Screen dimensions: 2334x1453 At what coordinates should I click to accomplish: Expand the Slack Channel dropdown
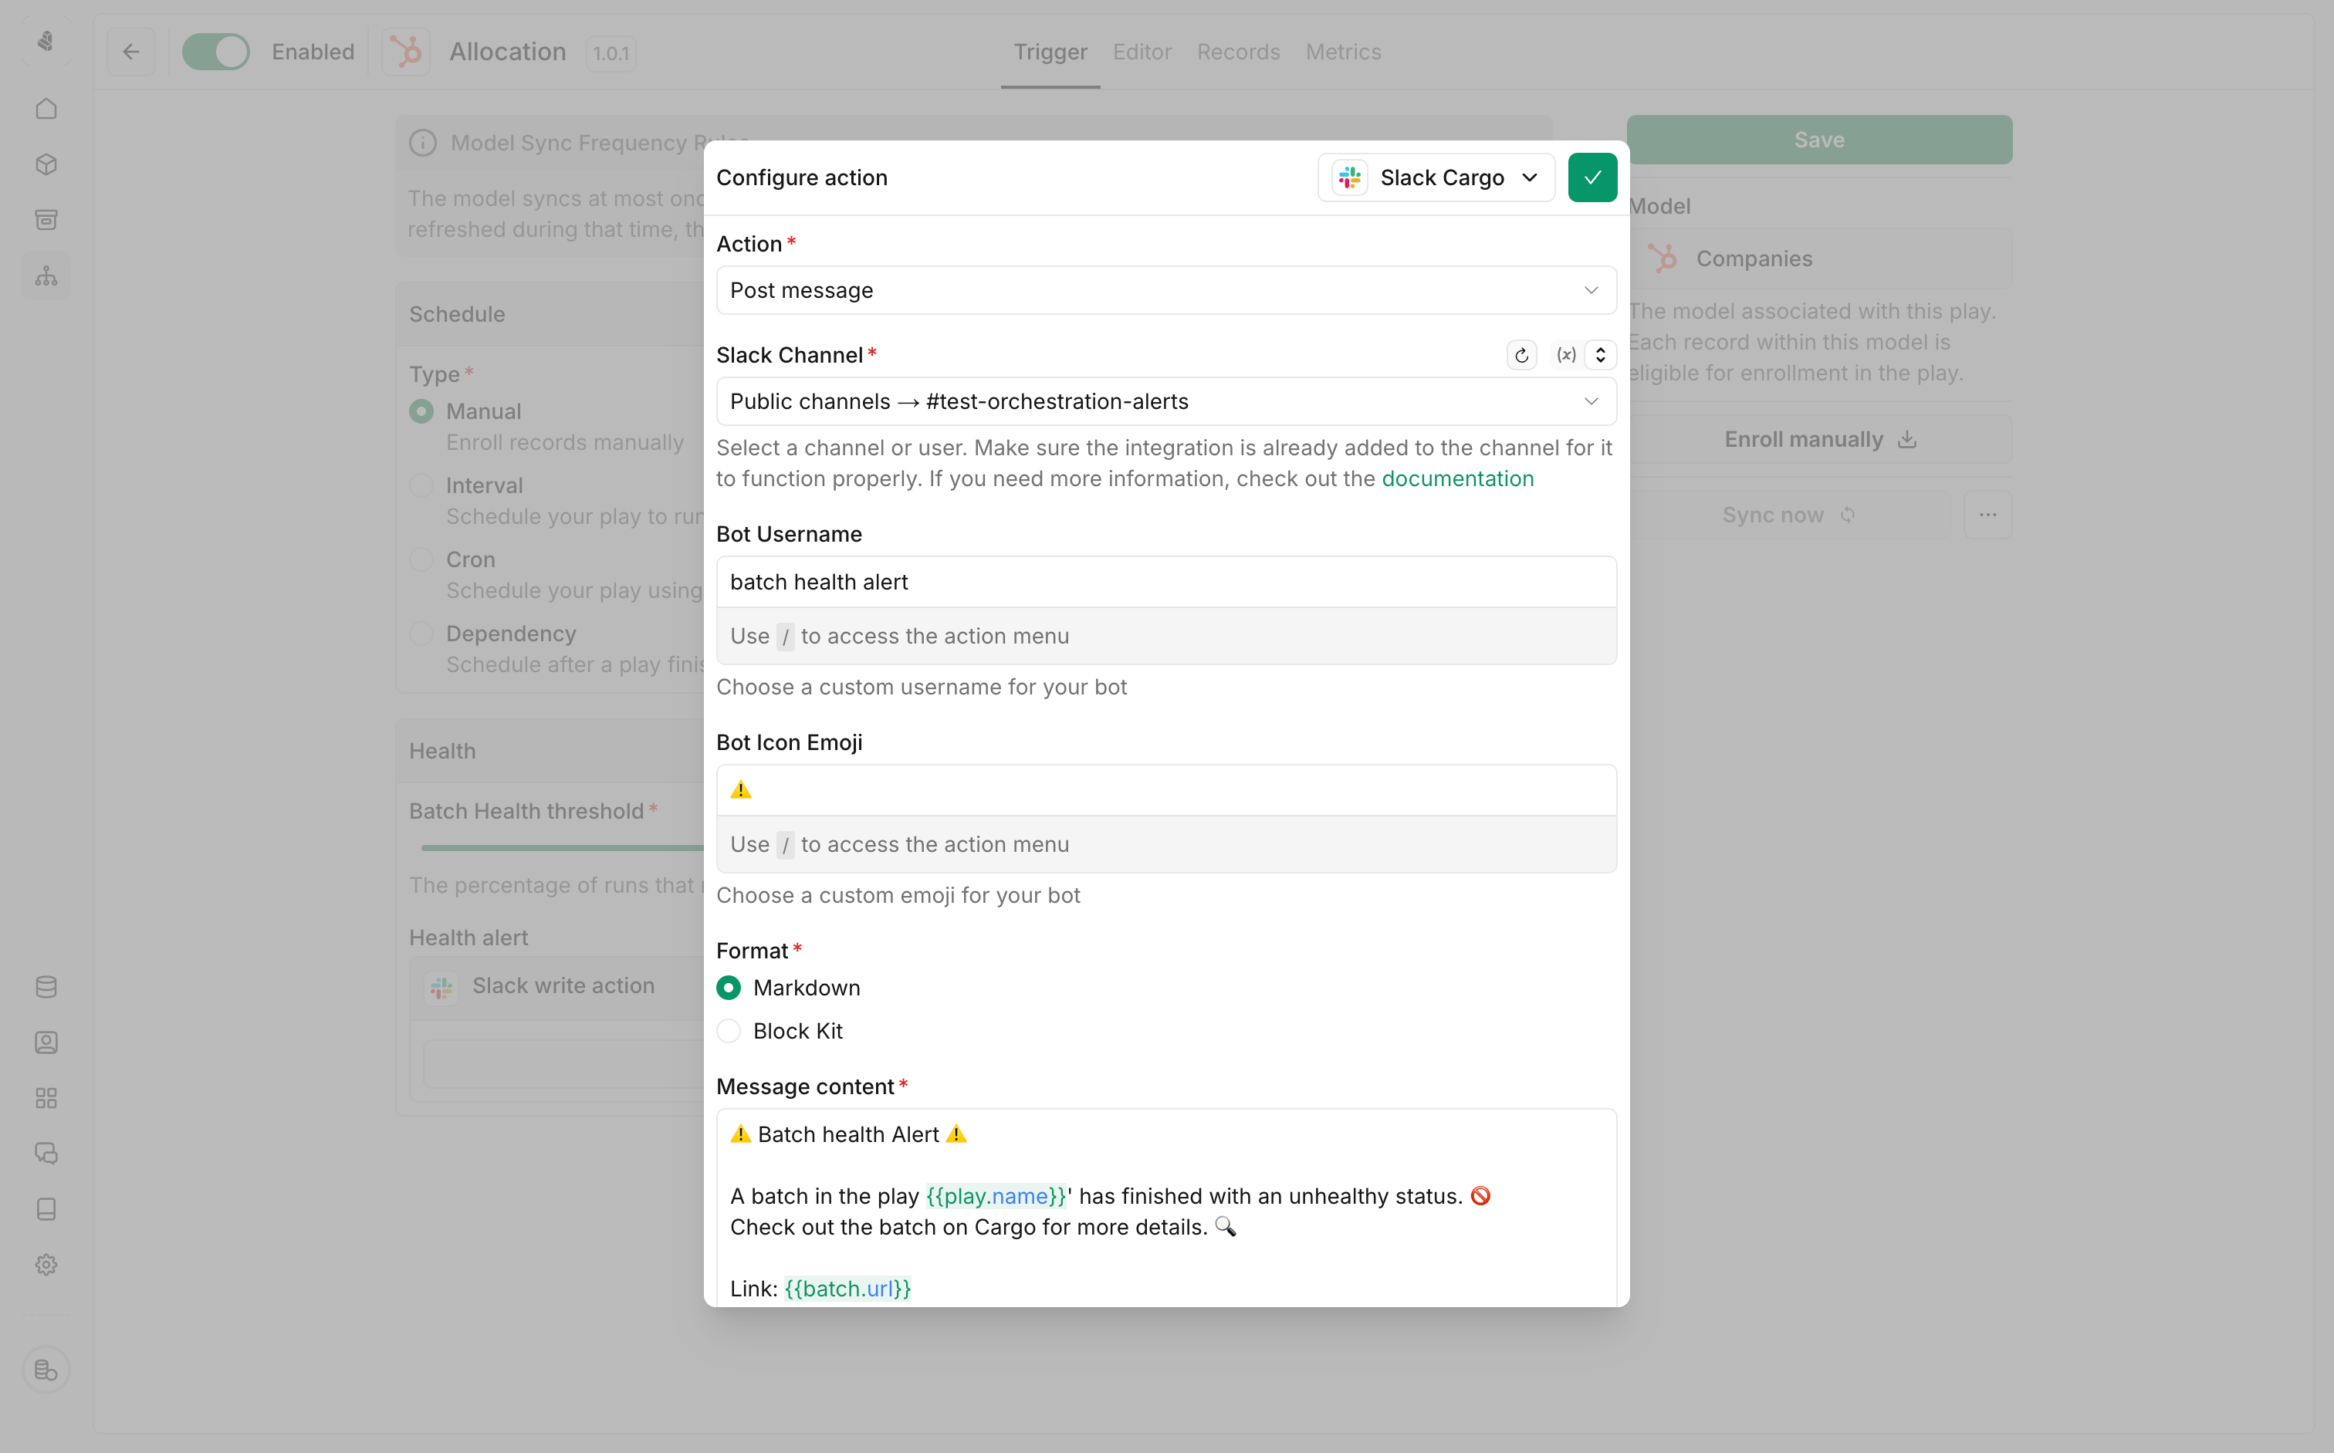(1166, 402)
